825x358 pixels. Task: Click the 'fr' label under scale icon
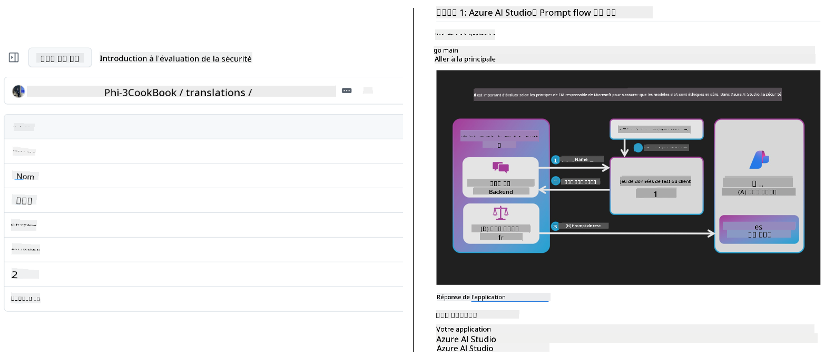(500, 237)
